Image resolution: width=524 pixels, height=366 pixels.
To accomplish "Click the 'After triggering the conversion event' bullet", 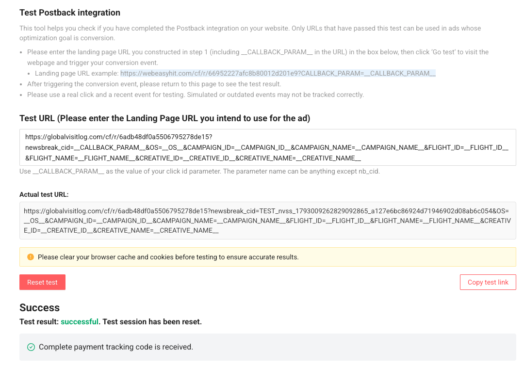I will [154, 84].
